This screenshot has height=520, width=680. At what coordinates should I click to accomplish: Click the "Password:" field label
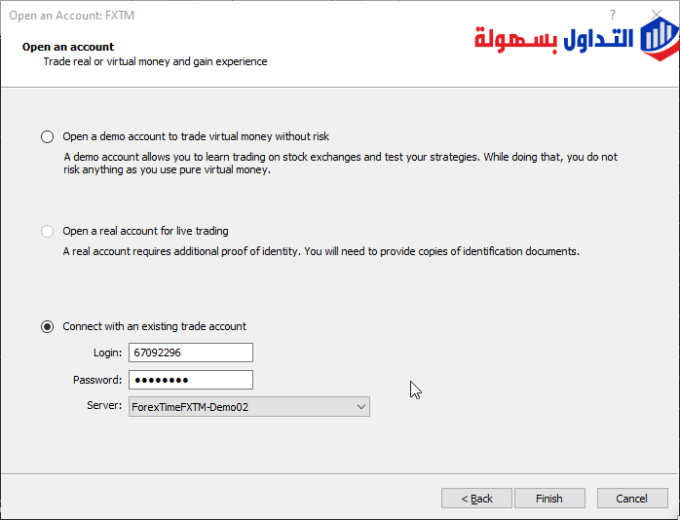[x=97, y=380]
